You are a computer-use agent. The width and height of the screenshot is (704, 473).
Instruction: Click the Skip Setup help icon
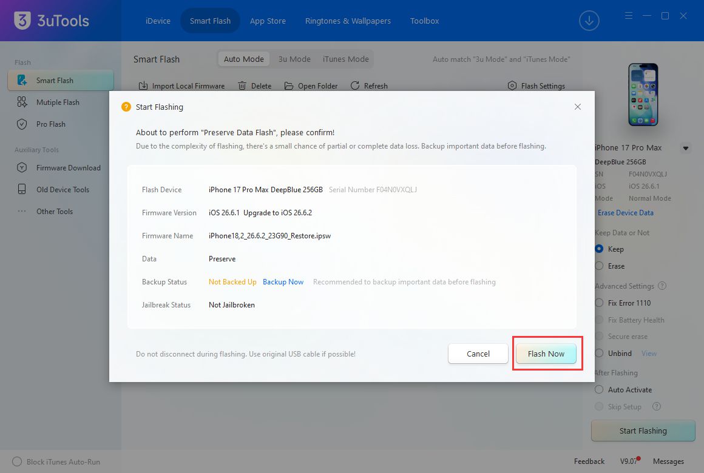tap(657, 406)
